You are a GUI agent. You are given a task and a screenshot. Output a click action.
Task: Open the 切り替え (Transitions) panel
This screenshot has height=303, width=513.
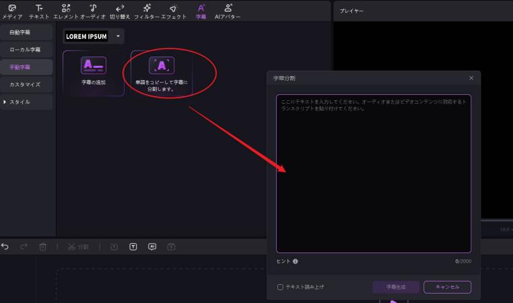[x=120, y=11]
